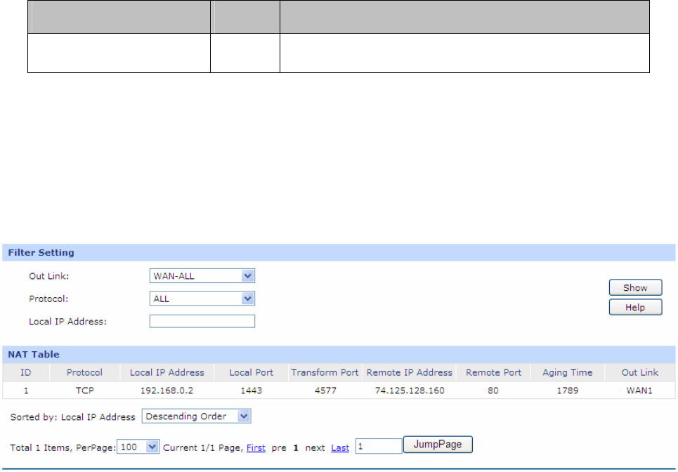Select the page number box beside JumpPage
Viewport: 678px width, 472px height.
tap(378, 447)
